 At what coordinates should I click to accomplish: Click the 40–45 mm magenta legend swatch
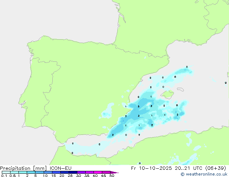[x=98, y=172]
